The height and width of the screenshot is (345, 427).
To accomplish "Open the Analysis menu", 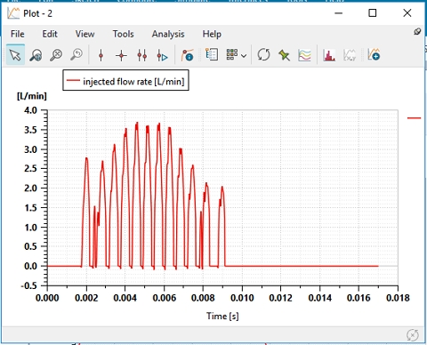I will click(168, 34).
